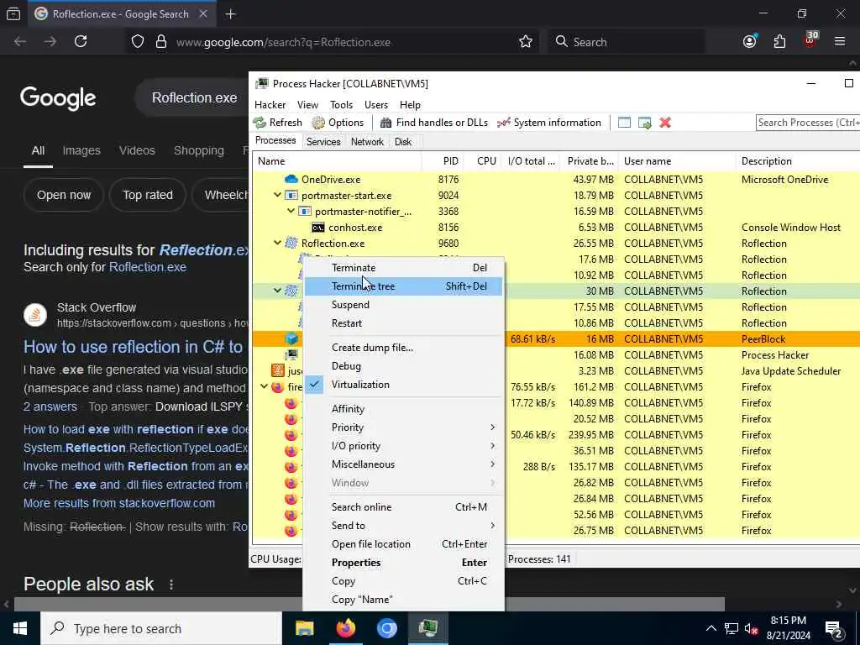Select Suspend from the context menu
Viewport: 860px width, 645px height.
[403, 305]
